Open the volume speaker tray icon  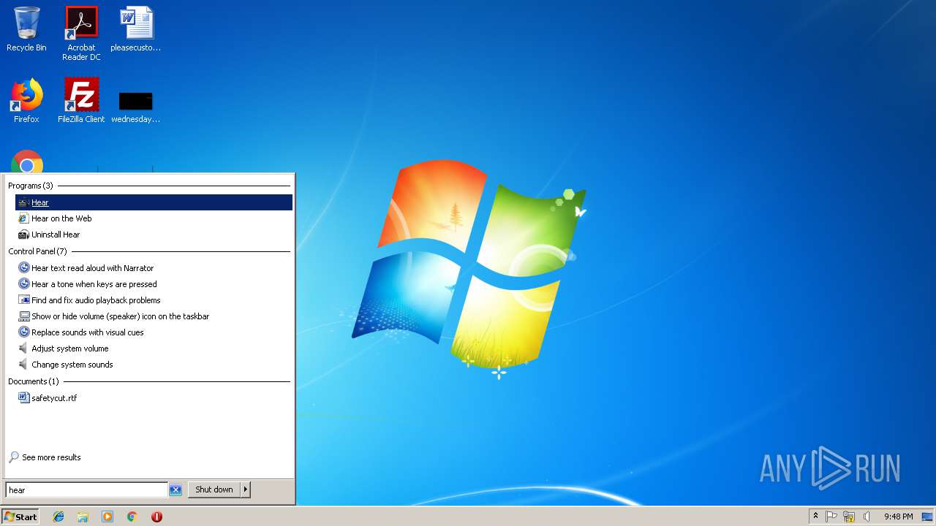point(867,517)
